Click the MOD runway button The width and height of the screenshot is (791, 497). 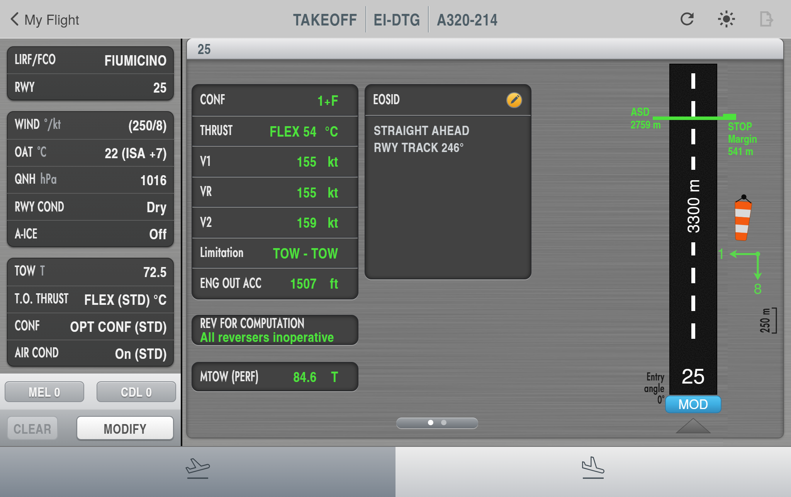click(x=693, y=404)
